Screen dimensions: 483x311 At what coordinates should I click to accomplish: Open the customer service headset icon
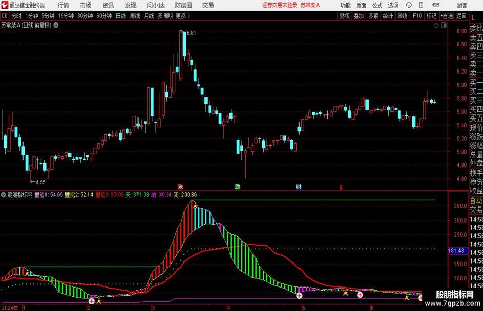coord(409,5)
